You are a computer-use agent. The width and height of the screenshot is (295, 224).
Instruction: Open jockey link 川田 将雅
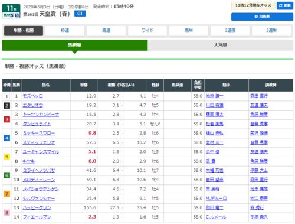(215, 105)
